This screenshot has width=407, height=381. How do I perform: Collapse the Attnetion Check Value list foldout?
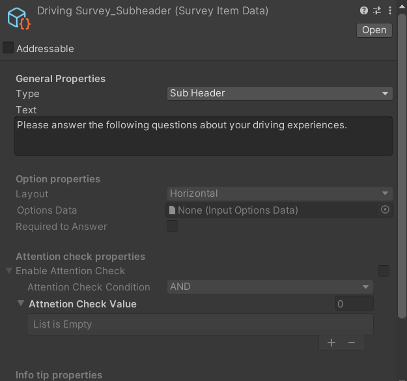[21, 303]
